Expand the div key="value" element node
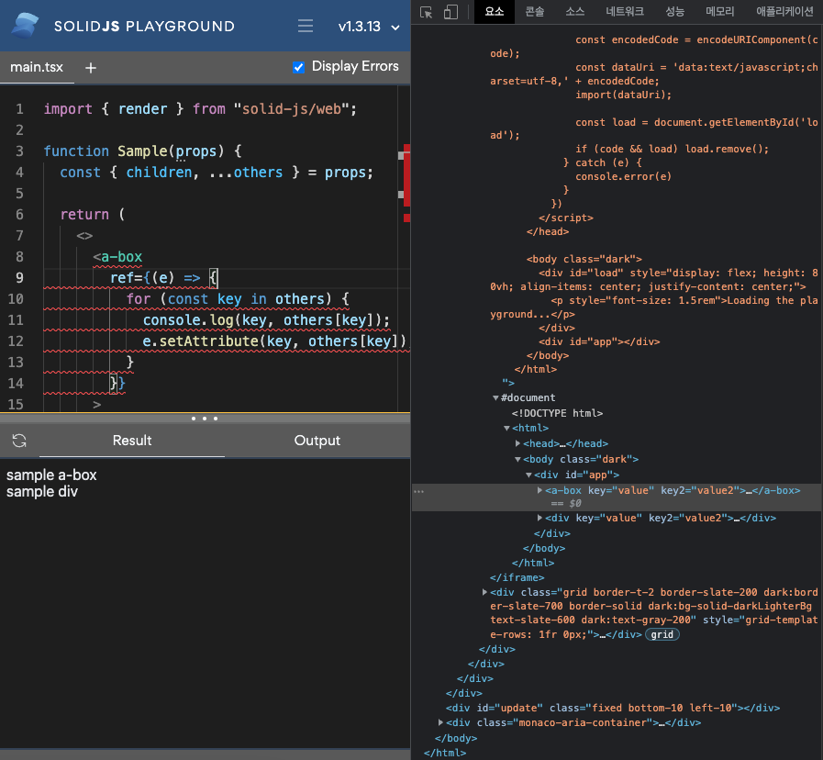This screenshot has height=760, width=823. tap(539, 518)
